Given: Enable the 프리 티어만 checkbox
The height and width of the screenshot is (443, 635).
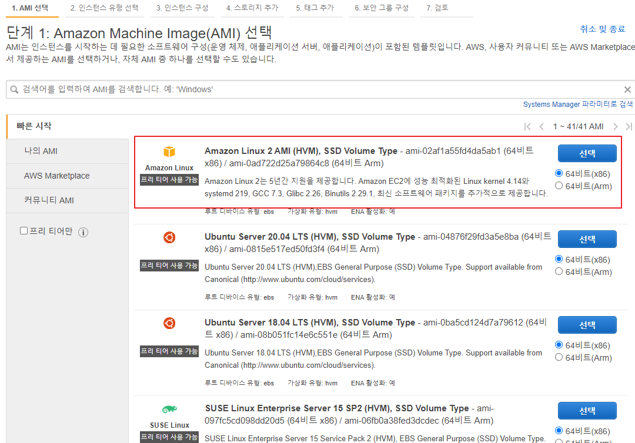Looking at the screenshot, I should click(24, 230).
